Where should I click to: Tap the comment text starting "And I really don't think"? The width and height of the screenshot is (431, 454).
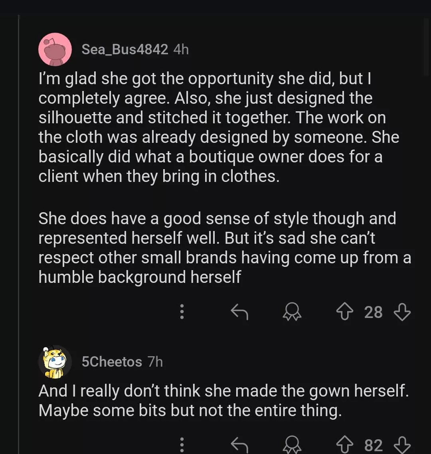click(223, 401)
